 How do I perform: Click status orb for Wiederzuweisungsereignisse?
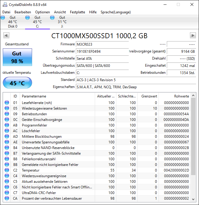coord(7,176)
